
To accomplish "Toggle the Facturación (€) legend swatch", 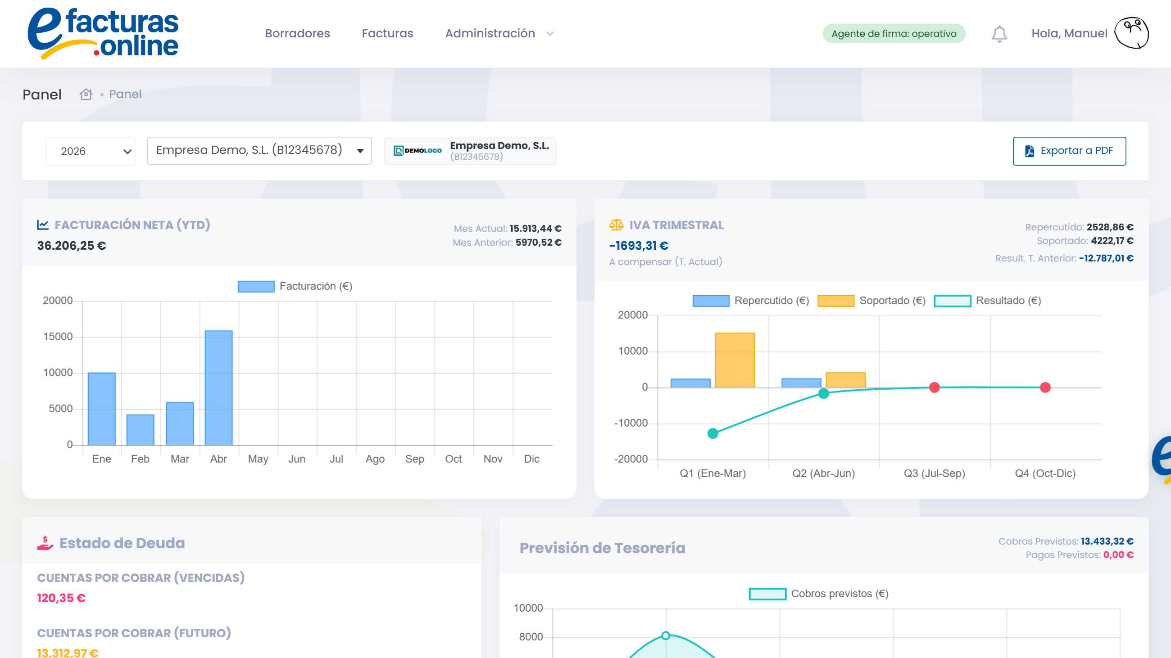I will (256, 287).
